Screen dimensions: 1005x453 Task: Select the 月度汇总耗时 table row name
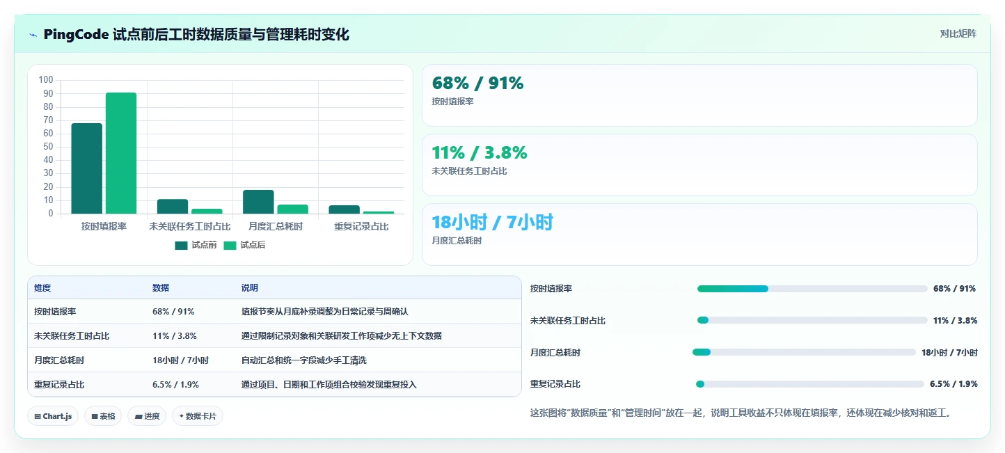pyautogui.click(x=59, y=360)
